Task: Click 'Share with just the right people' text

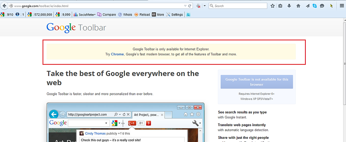Action: 243,138
